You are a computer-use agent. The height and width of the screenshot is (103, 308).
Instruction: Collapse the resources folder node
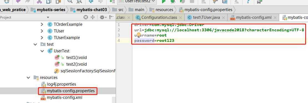(29, 78)
